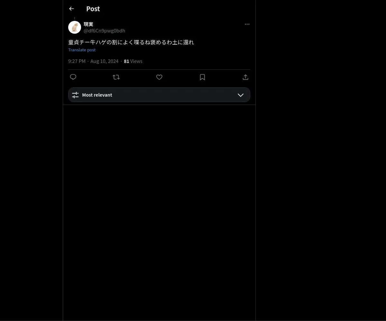The height and width of the screenshot is (321, 386).
Task: Click the Aug 10, 2024 date
Action: (x=105, y=61)
